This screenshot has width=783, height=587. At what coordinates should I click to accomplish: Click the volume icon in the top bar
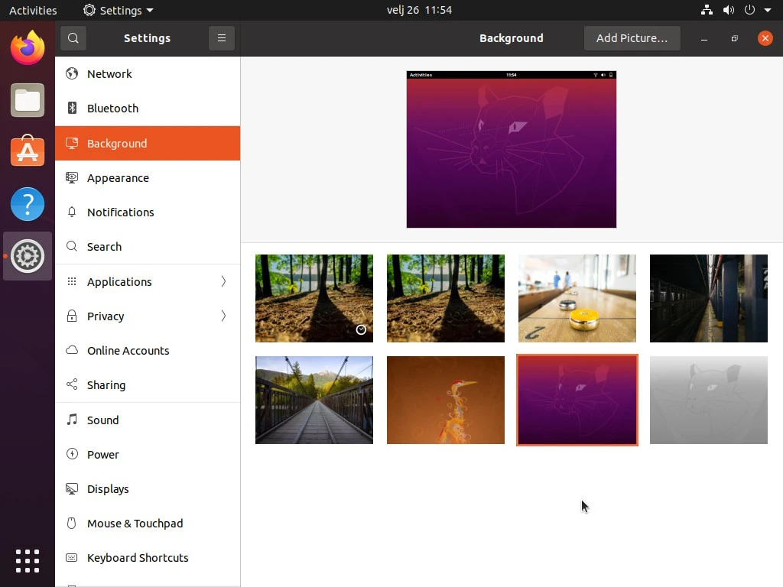(x=729, y=10)
